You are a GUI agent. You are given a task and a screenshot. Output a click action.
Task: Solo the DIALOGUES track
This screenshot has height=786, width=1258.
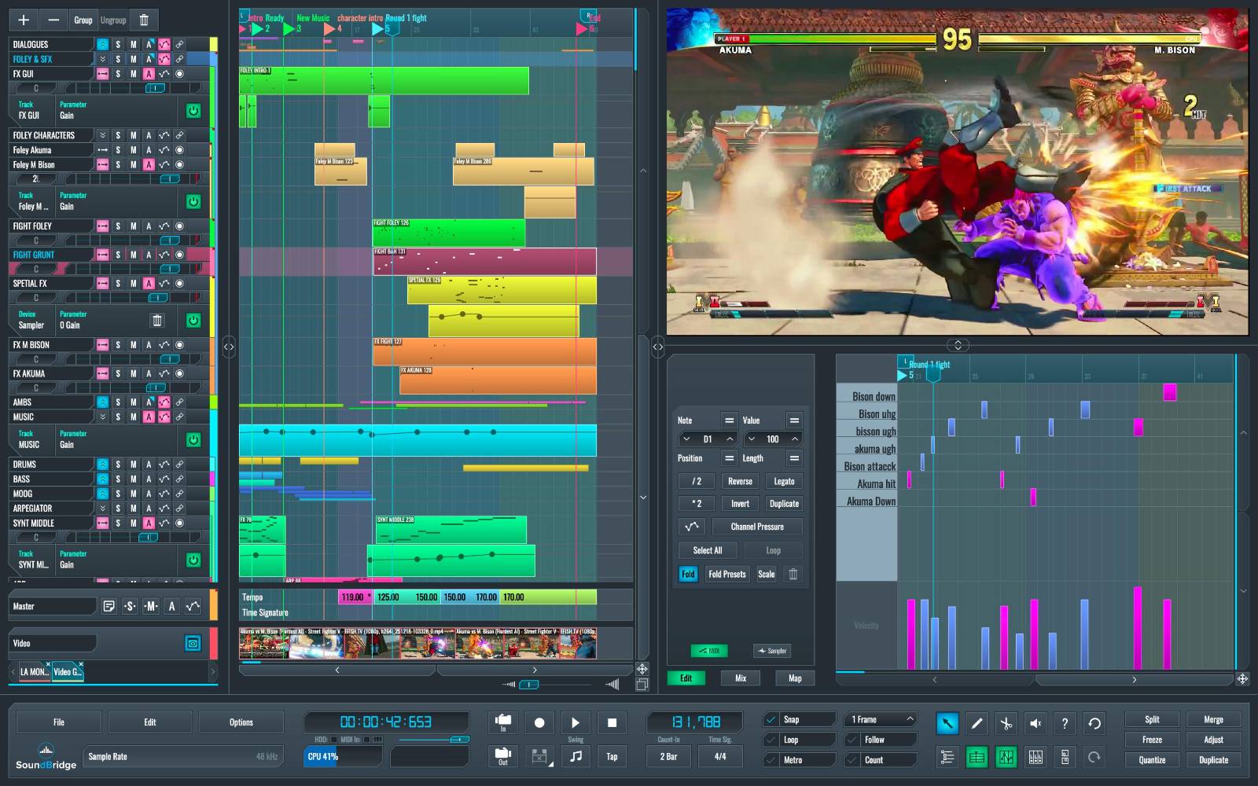[118, 45]
